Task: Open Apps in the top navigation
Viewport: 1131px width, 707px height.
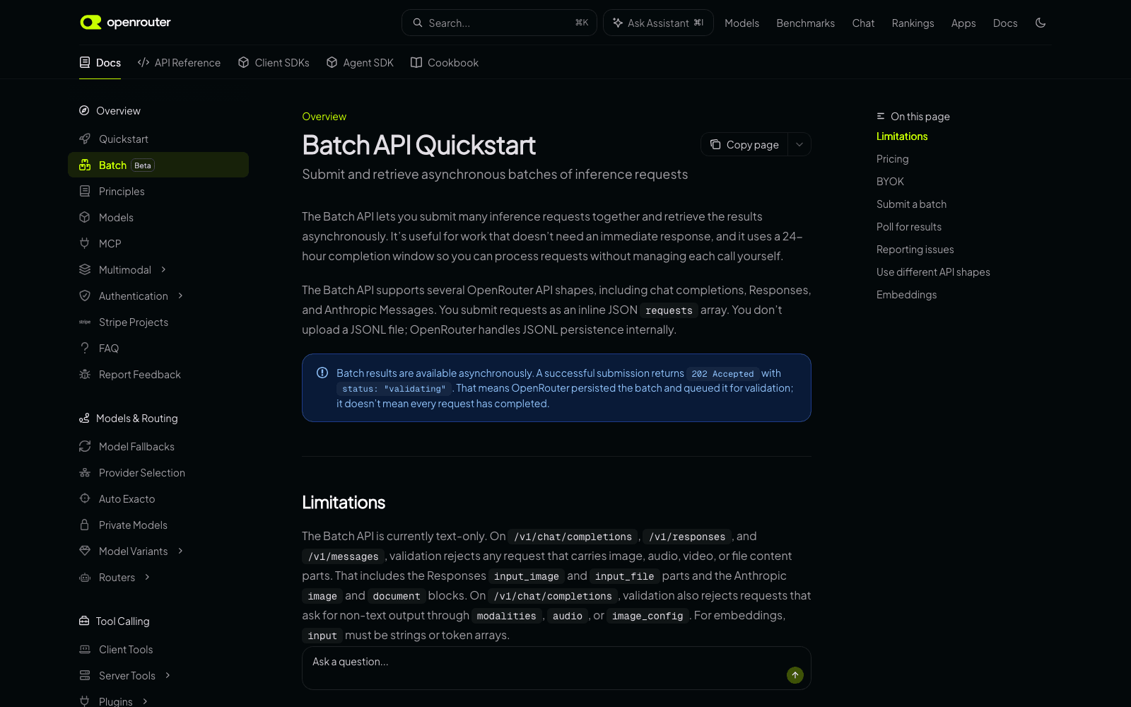Action: coord(963,23)
